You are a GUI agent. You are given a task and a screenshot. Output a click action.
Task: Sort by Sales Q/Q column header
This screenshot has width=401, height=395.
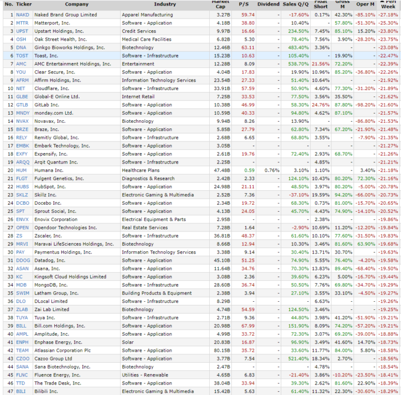(x=296, y=4)
